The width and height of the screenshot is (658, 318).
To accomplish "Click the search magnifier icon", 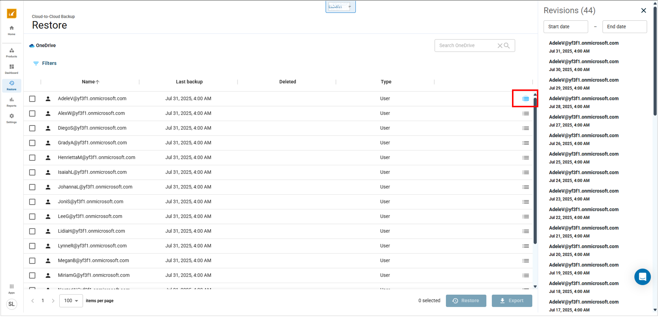I will 507,46.
